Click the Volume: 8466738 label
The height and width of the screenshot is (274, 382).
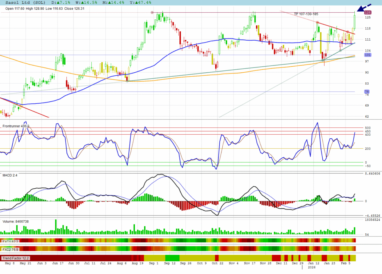point(16,221)
